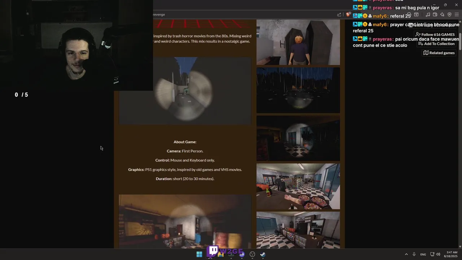This screenshot has height=260, width=462.
Task: Open the checkered-floor shop counter screenshot thumbnail
Action: (x=298, y=230)
